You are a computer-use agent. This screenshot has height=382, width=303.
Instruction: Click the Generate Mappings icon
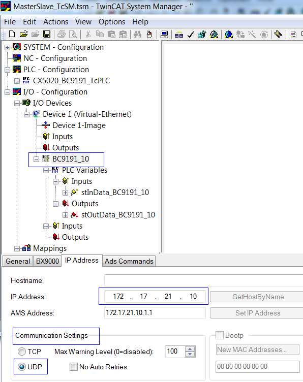click(x=178, y=35)
